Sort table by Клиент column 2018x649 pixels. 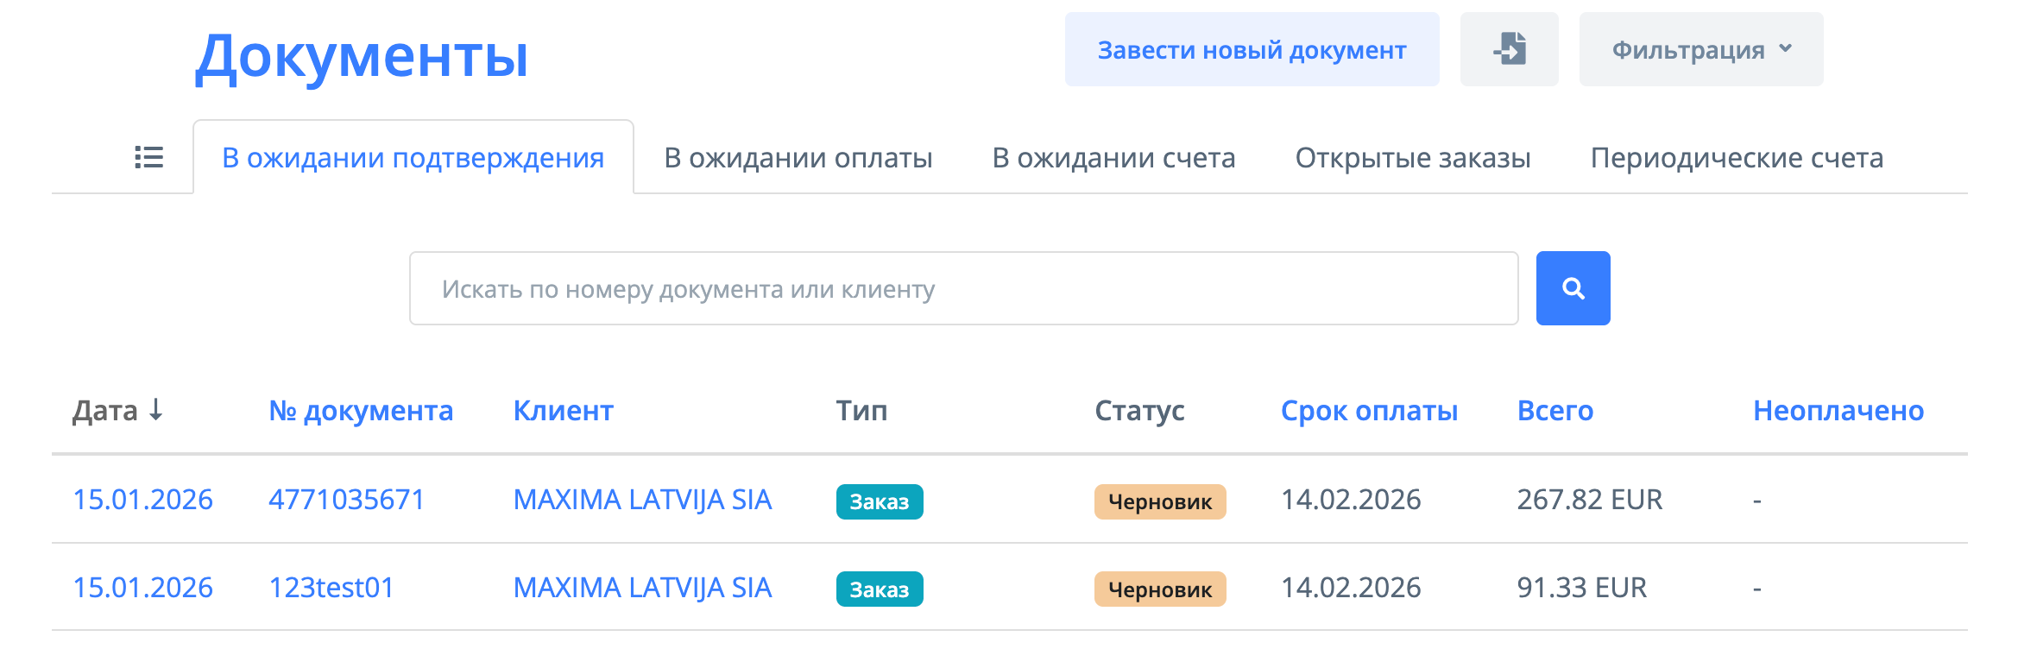563,411
